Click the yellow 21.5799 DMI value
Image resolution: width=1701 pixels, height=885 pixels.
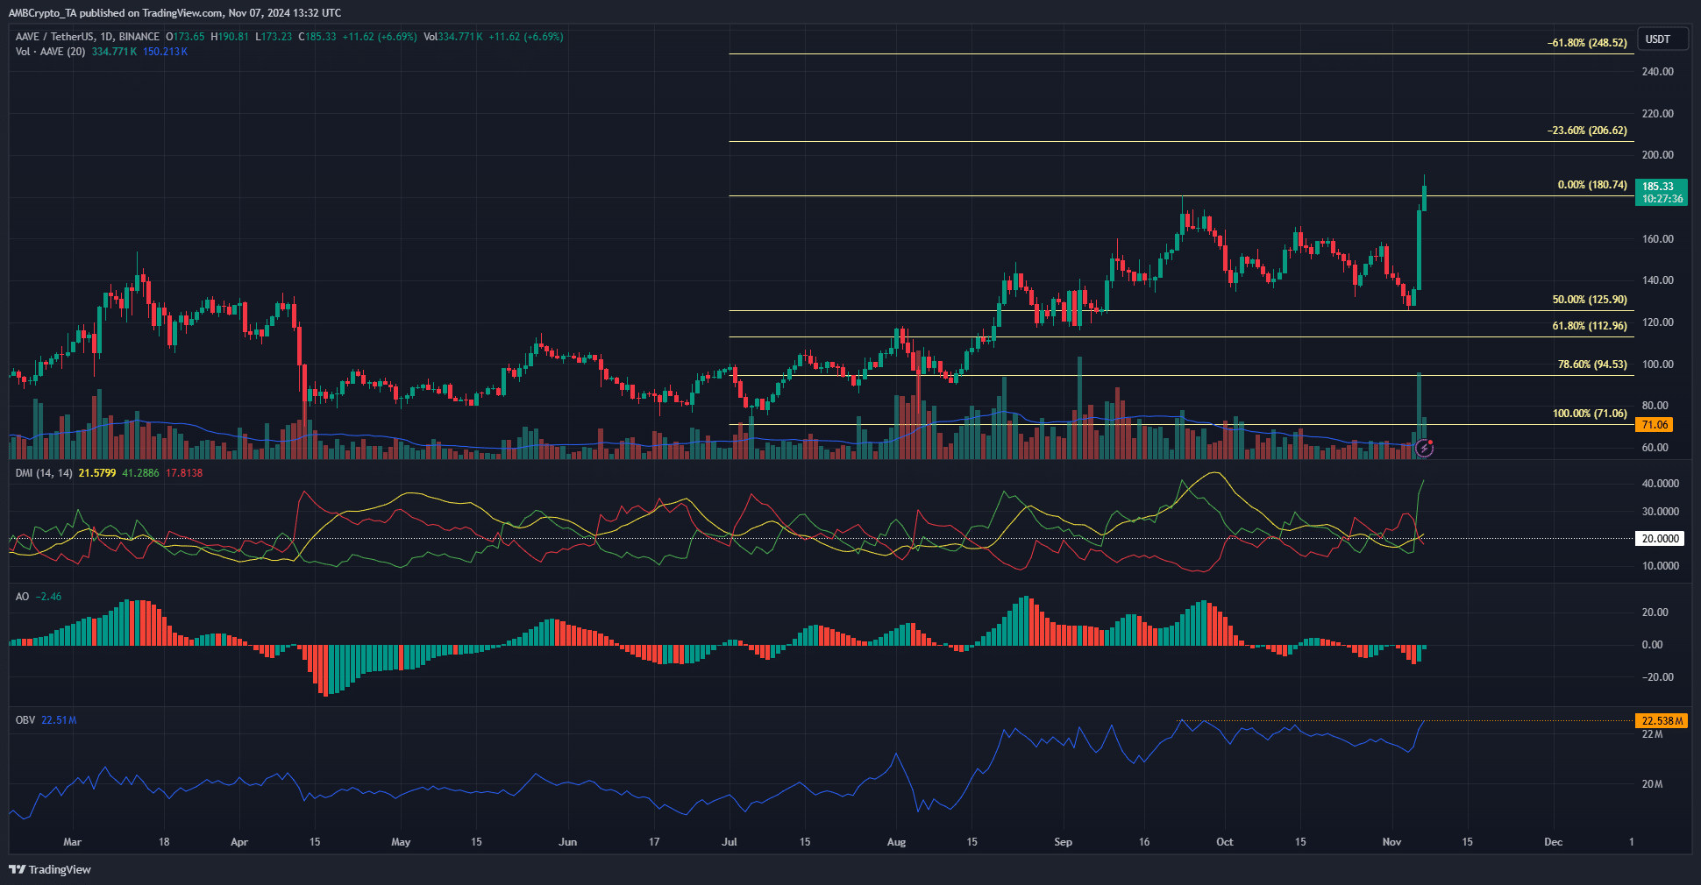pyautogui.click(x=97, y=473)
